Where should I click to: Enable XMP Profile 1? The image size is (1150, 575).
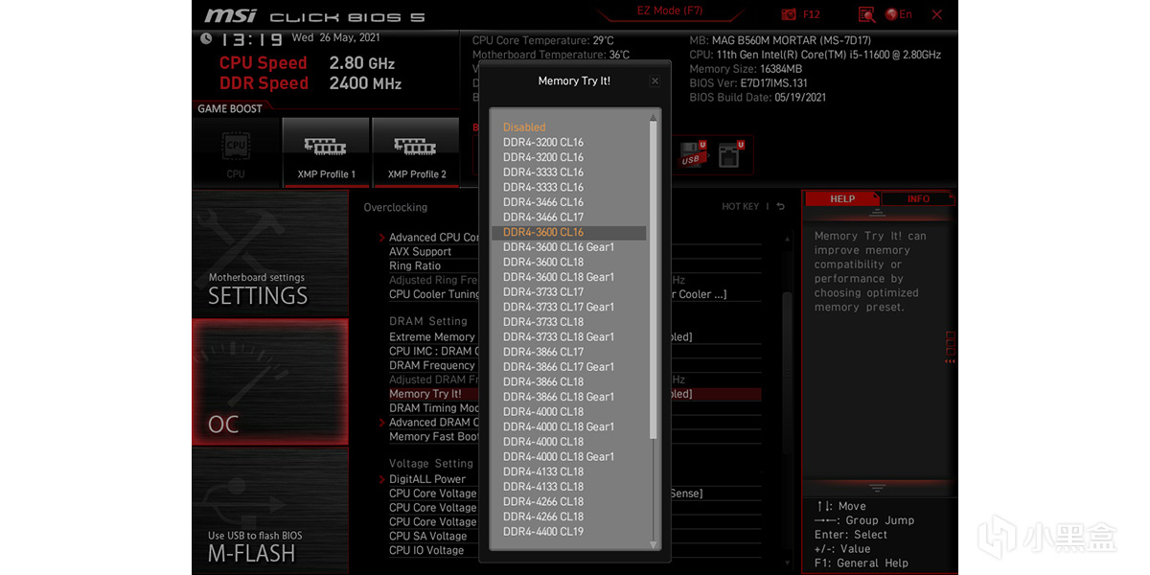tap(326, 152)
